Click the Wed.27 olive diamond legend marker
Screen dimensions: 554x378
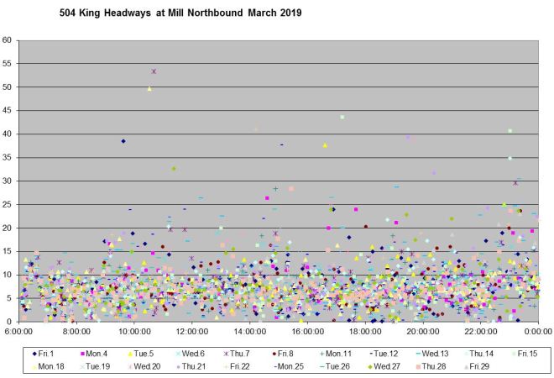click(371, 366)
